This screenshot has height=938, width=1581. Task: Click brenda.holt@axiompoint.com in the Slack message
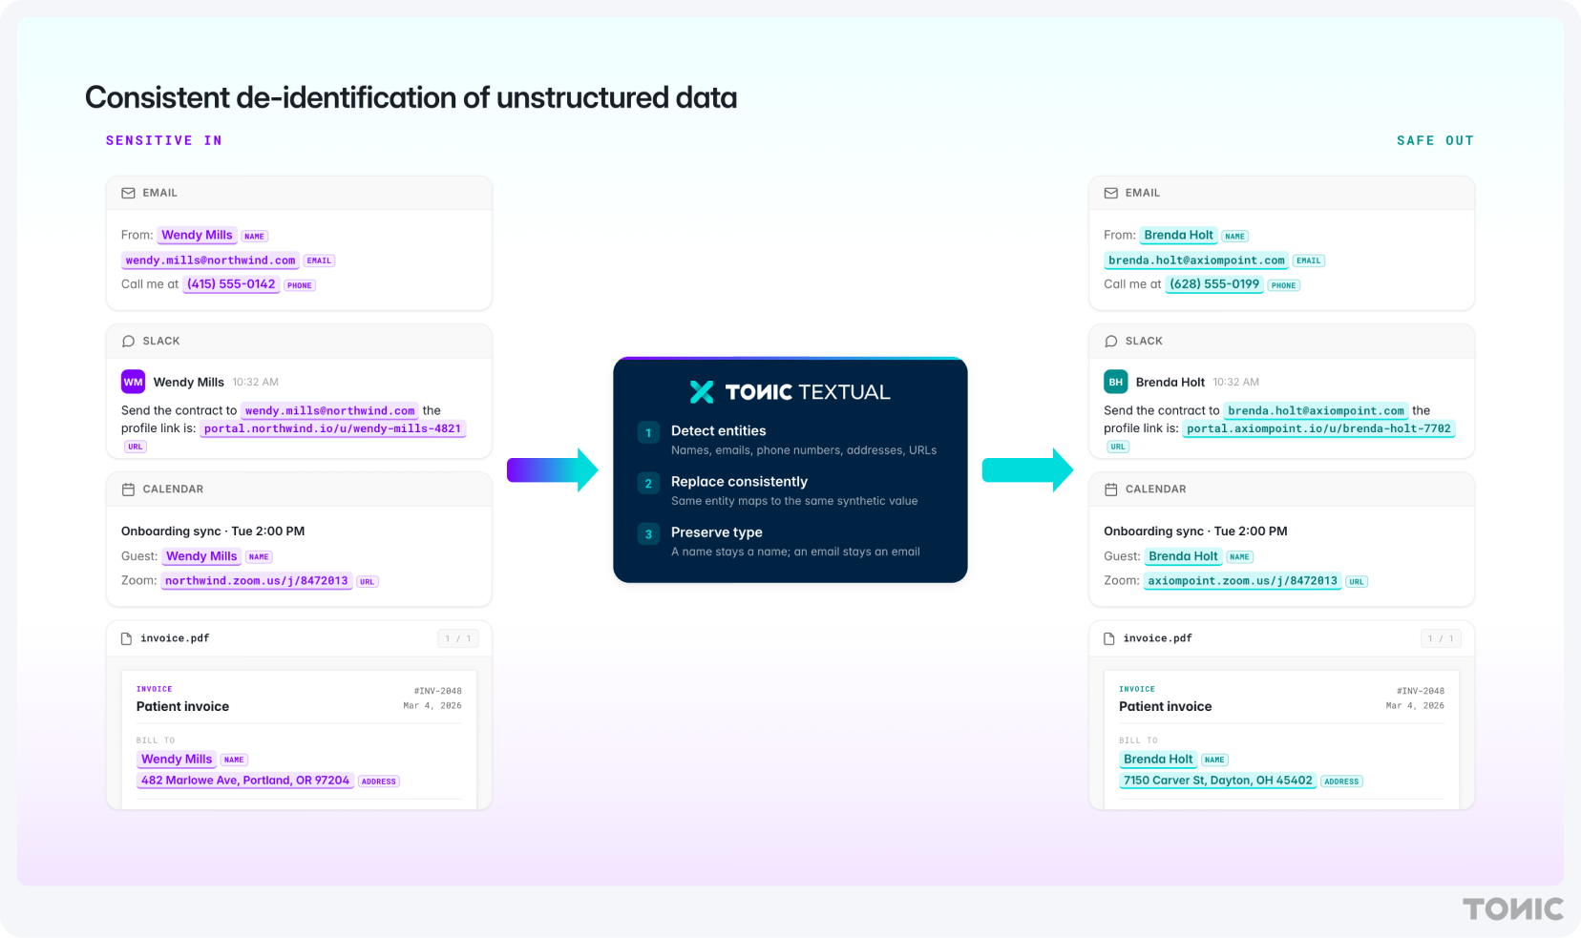1316,411
